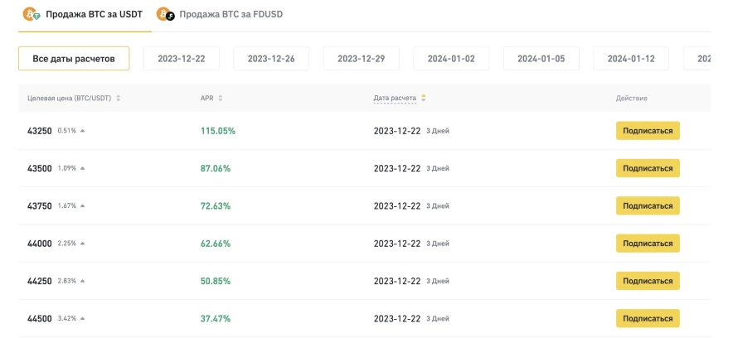Filter by date 2023-12-29

coord(361,59)
